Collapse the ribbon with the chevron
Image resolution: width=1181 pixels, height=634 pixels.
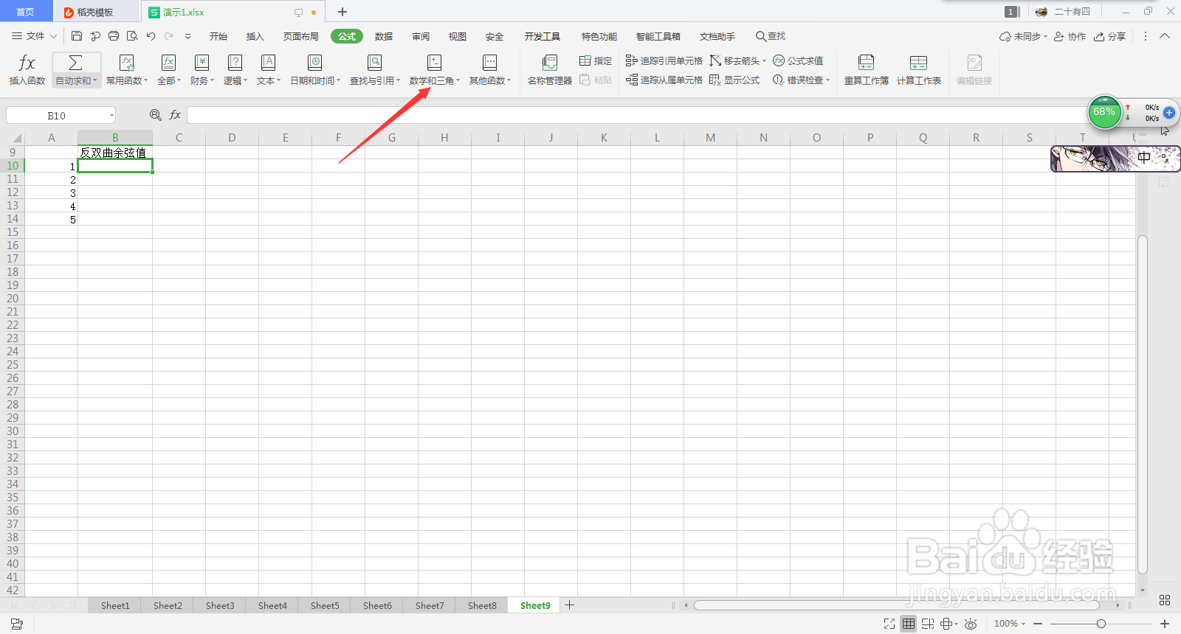[x=1165, y=36]
